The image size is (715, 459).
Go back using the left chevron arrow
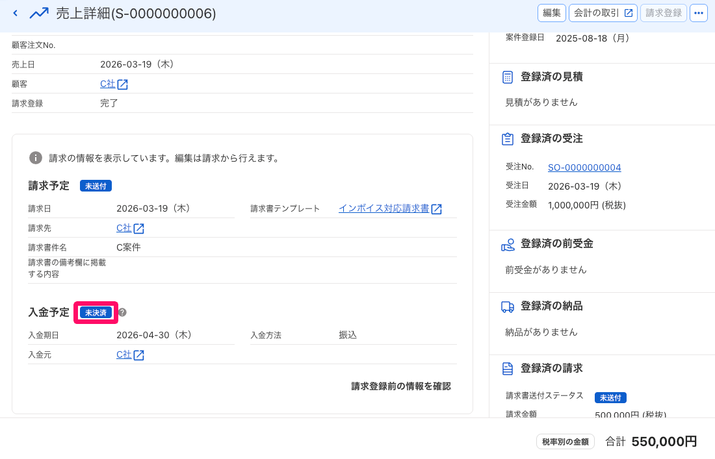(16, 13)
